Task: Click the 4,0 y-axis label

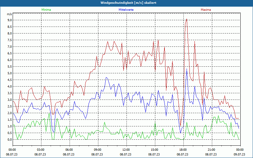Action: (10, 86)
